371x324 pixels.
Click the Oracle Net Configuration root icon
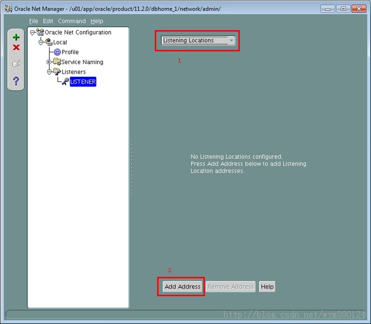40,32
